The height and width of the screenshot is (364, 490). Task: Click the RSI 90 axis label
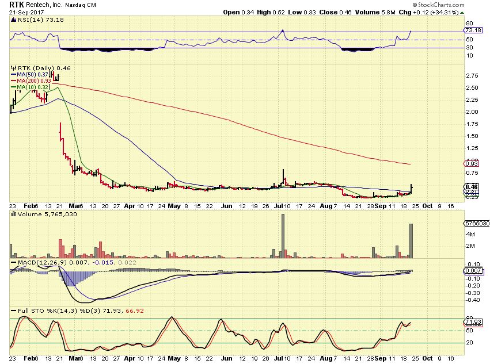tap(469, 24)
